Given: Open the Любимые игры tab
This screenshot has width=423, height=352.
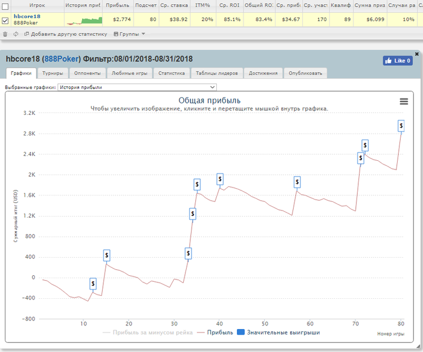Looking at the screenshot, I should tap(129, 73).
